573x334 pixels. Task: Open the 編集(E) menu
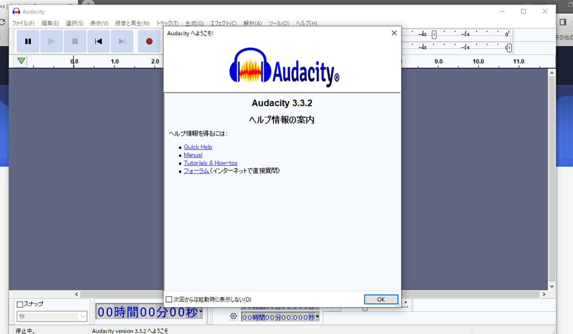click(x=50, y=23)
